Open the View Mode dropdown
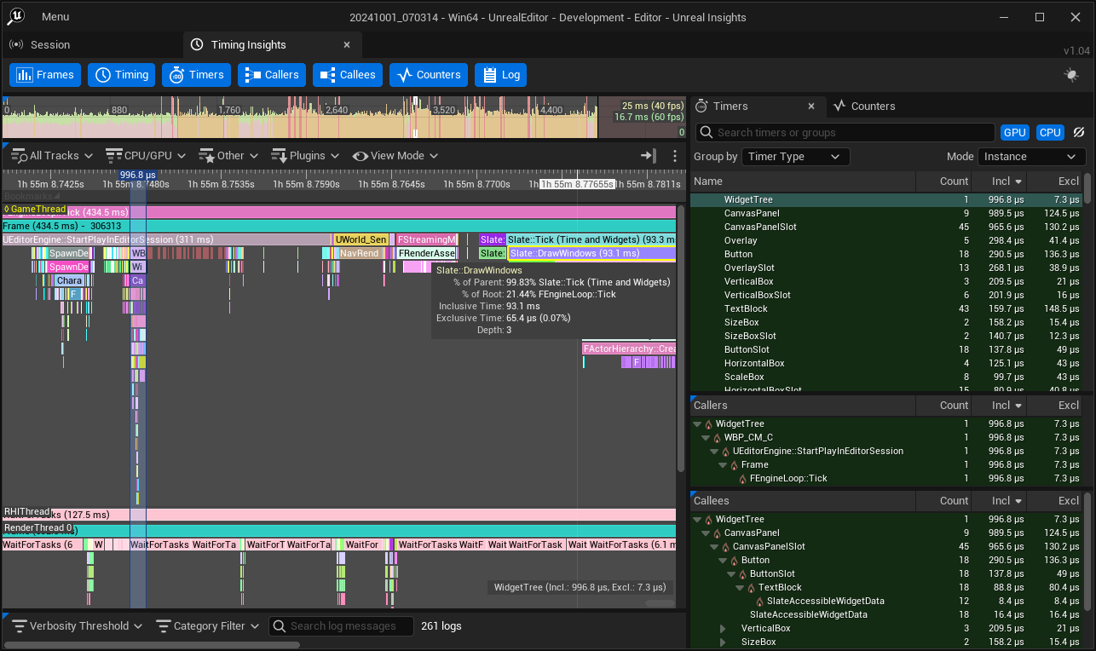Image resolution: width=1096 pixels, height=651 pixels. 395,156
